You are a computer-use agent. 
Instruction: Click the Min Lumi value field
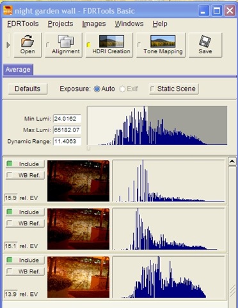67,119
